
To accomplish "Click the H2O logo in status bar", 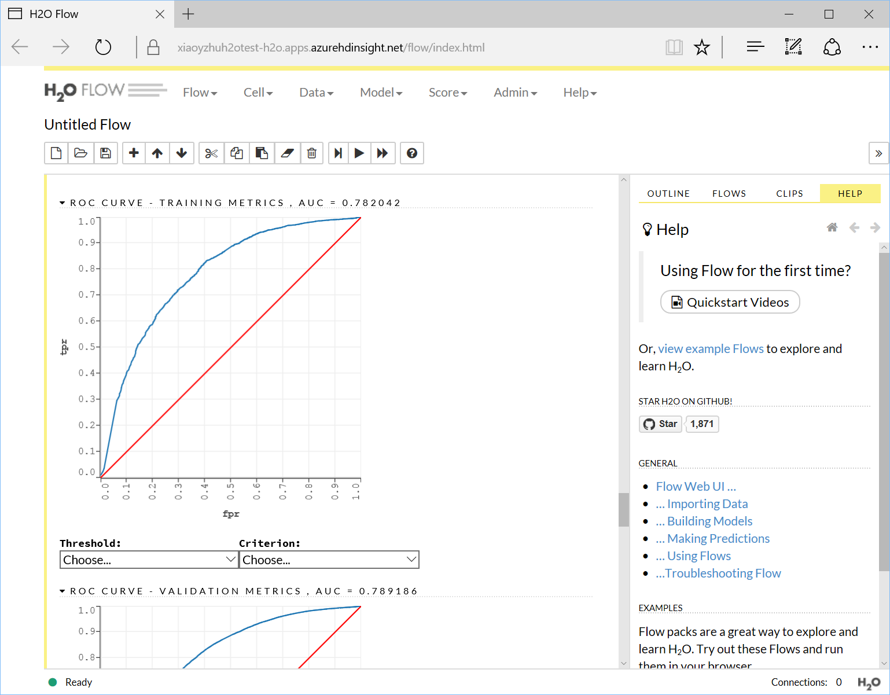I will pyautogui.click(x=869, y=683).
